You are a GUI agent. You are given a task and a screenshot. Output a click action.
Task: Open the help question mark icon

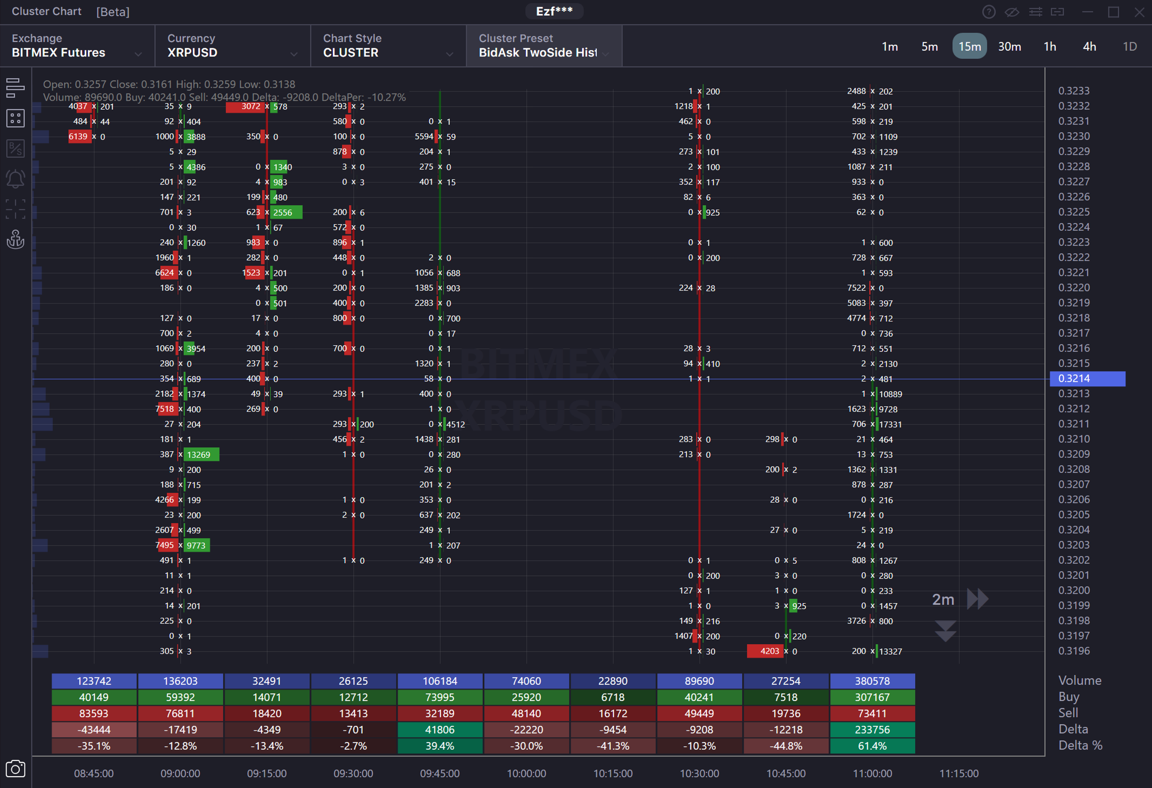988,12
